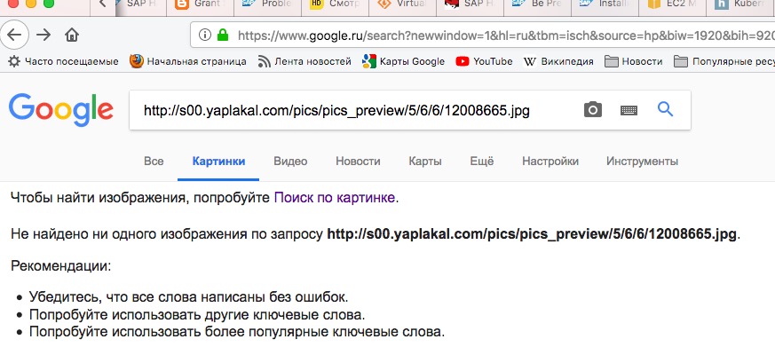This screenshot has width=775, height=363.
Task: Open the browser home page icon
Action: pyautogui.click(x=72, y=35)
